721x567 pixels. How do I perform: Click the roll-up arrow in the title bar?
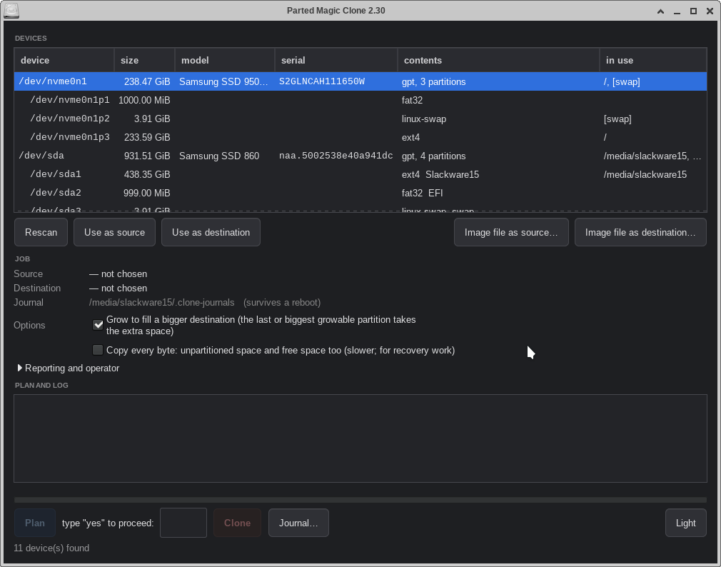click(660, 11)
